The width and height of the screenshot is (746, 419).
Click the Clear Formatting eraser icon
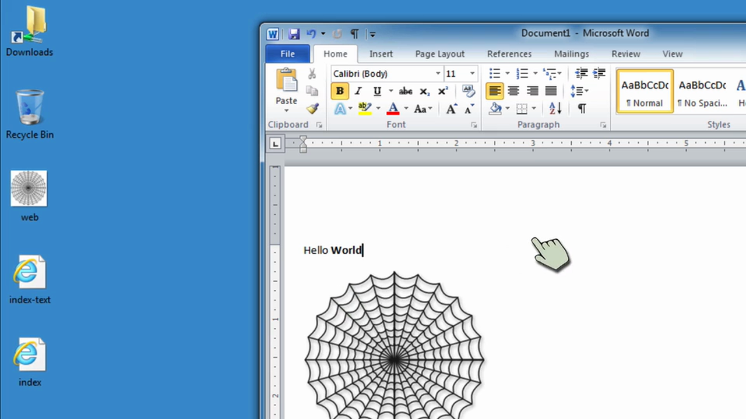click(469, 90)
